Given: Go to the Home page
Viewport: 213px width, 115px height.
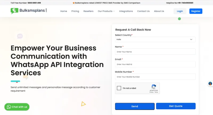Looking at the screenshot, I should point(64,11).
